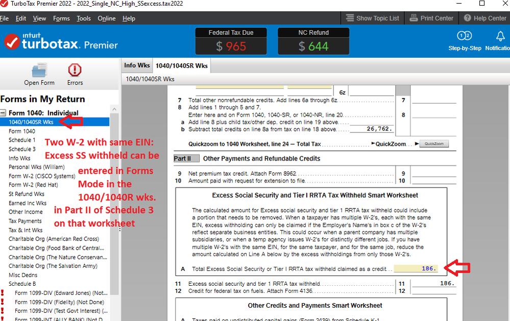Image resolution: width=510 pixels, height=321 pixels.
Task: Open the Step-by-Step view icon
Action: (x=465, y=36)
